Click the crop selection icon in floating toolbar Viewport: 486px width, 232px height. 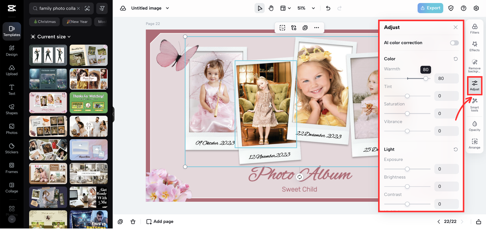282,28
